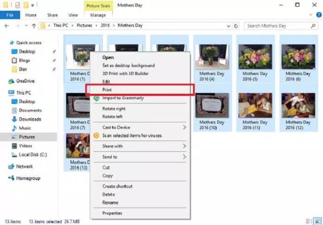323x225 pixels.
Task: Click 2016 in the breadcrumb path
Action: pos(105,26)
